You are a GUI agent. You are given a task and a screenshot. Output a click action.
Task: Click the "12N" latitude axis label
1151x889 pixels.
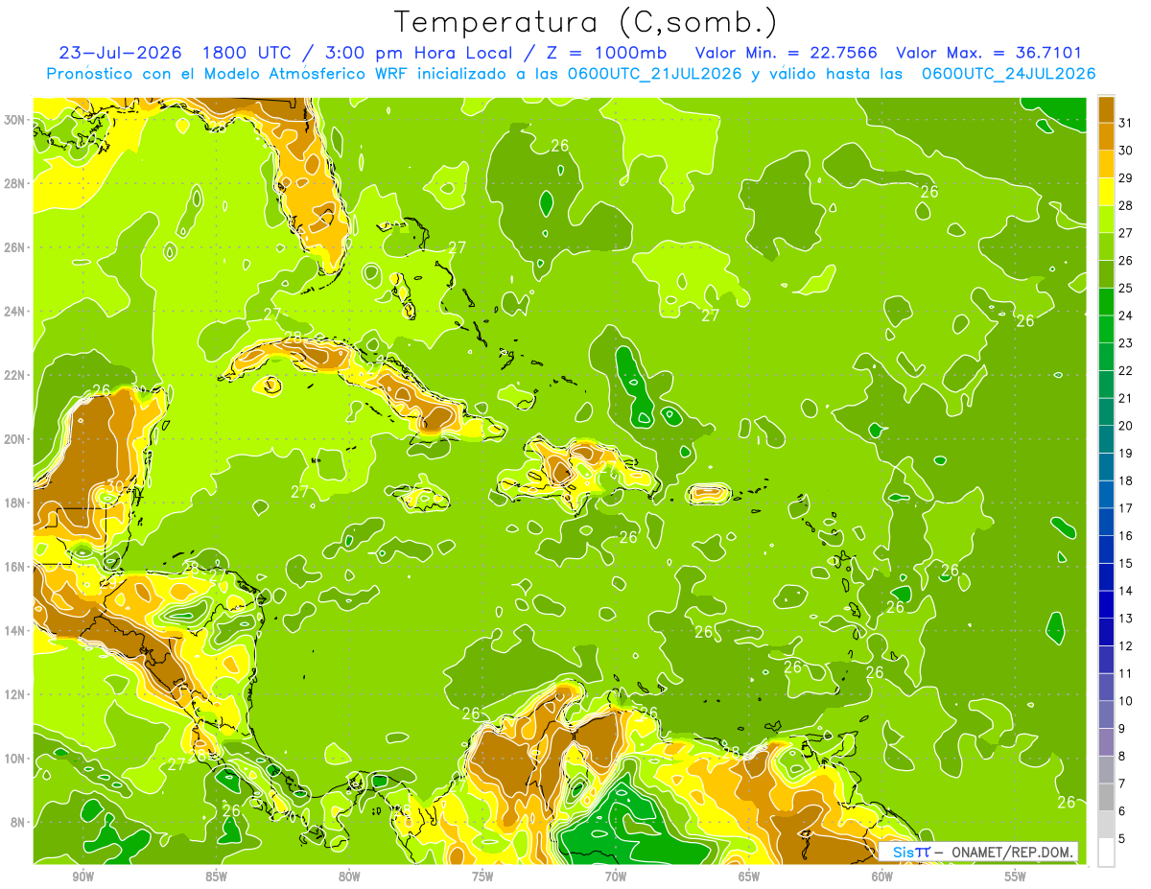[16, 694]
